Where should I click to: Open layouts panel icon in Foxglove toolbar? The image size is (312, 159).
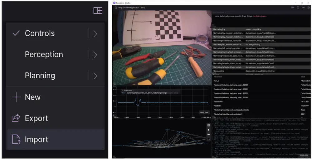pos(293,7)
